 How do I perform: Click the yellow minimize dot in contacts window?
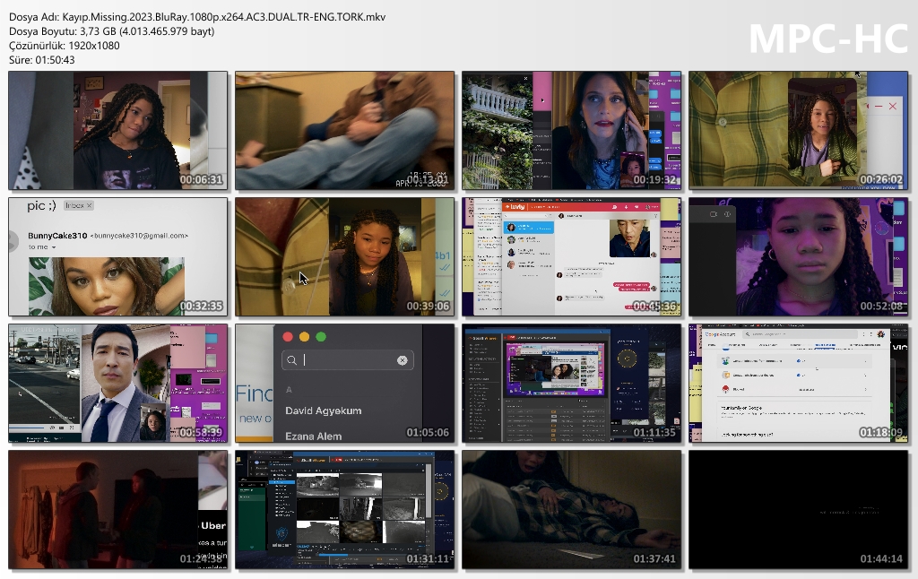click(304, 337)
